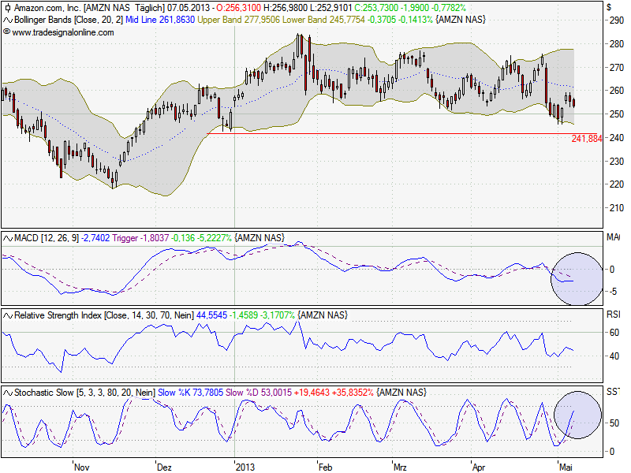
Task: Click the blue circle highlight on MACD panel
Action: coord(575,278)
